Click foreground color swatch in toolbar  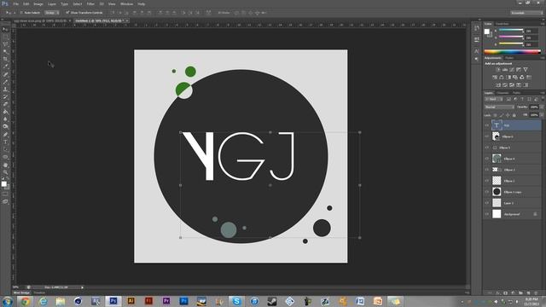tap(3, 184)
